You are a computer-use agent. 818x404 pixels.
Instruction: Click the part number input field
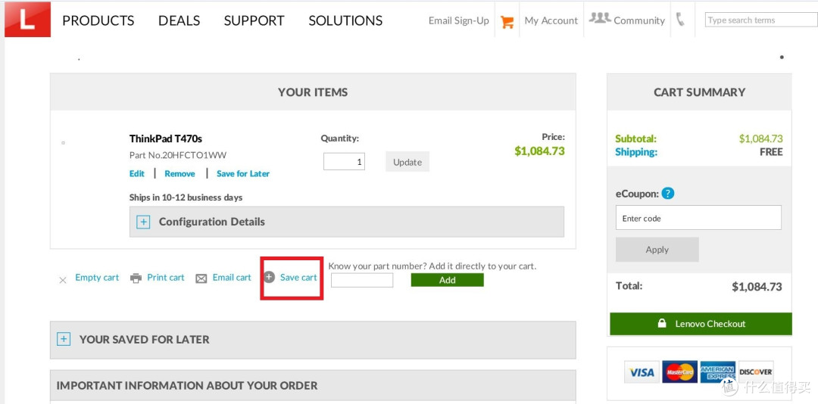coord(362,281)
